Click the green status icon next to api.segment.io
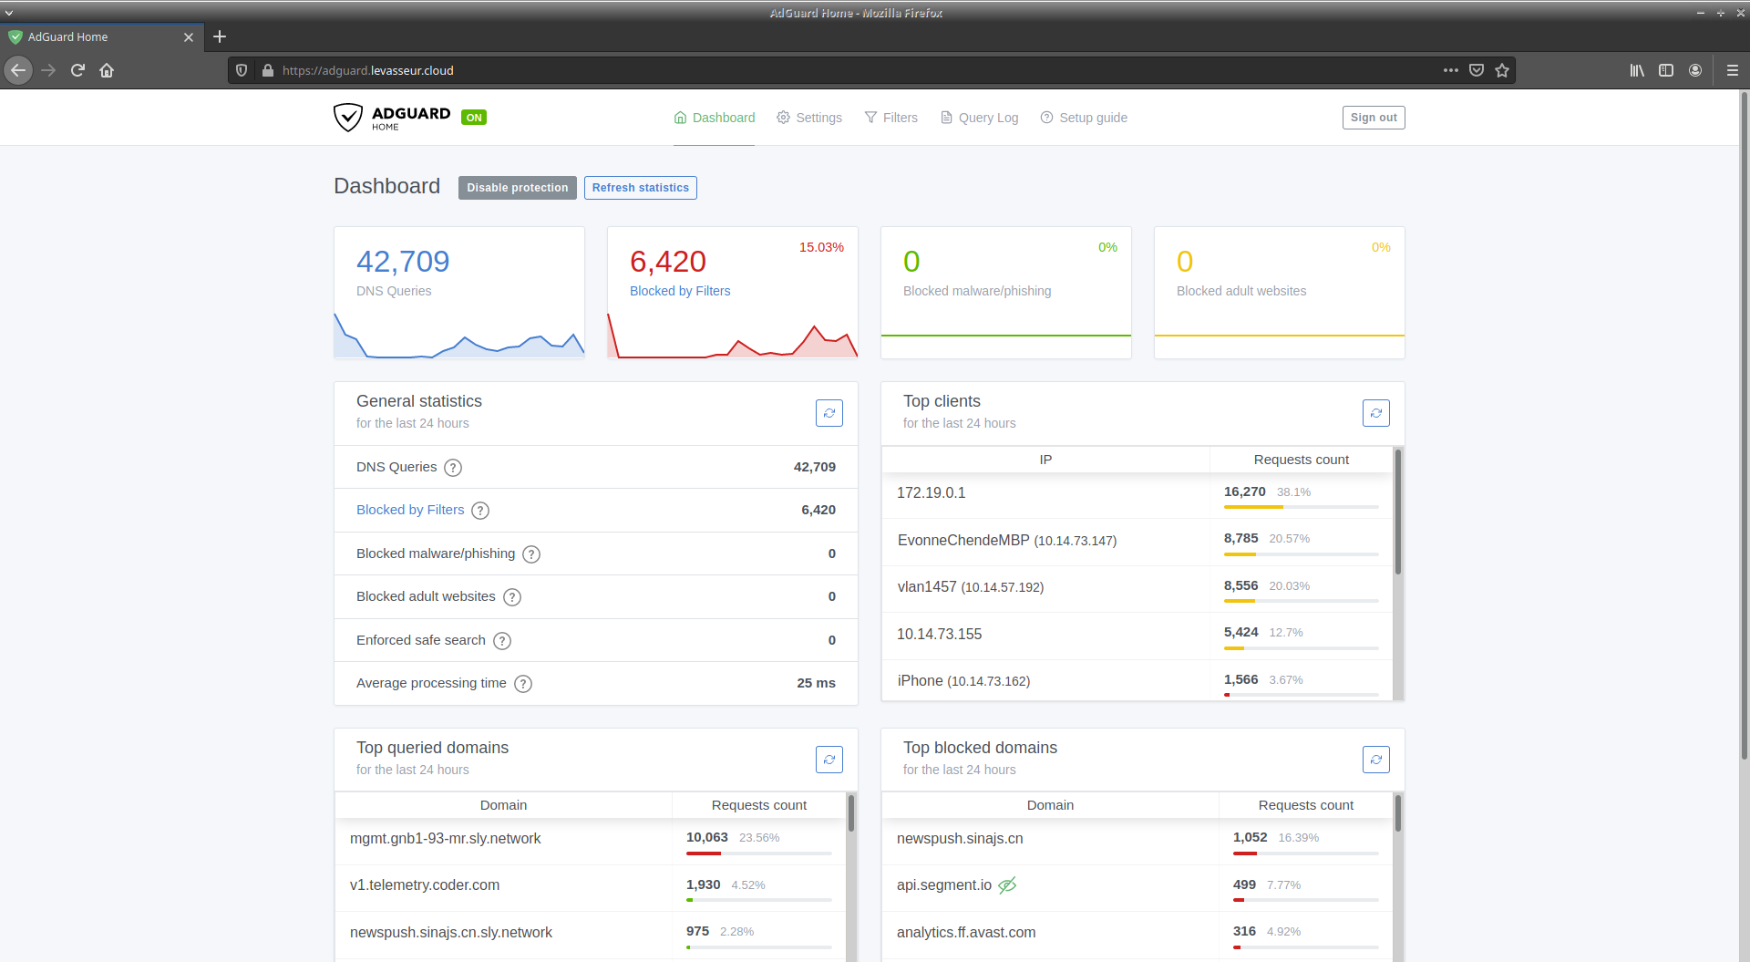This screenshot has width=1750, height=962. click(1007, 884)
